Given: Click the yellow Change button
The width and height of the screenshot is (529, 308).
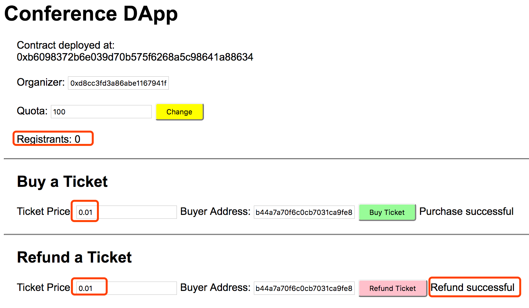Looking at the screenshot, I should coord(179,112).
